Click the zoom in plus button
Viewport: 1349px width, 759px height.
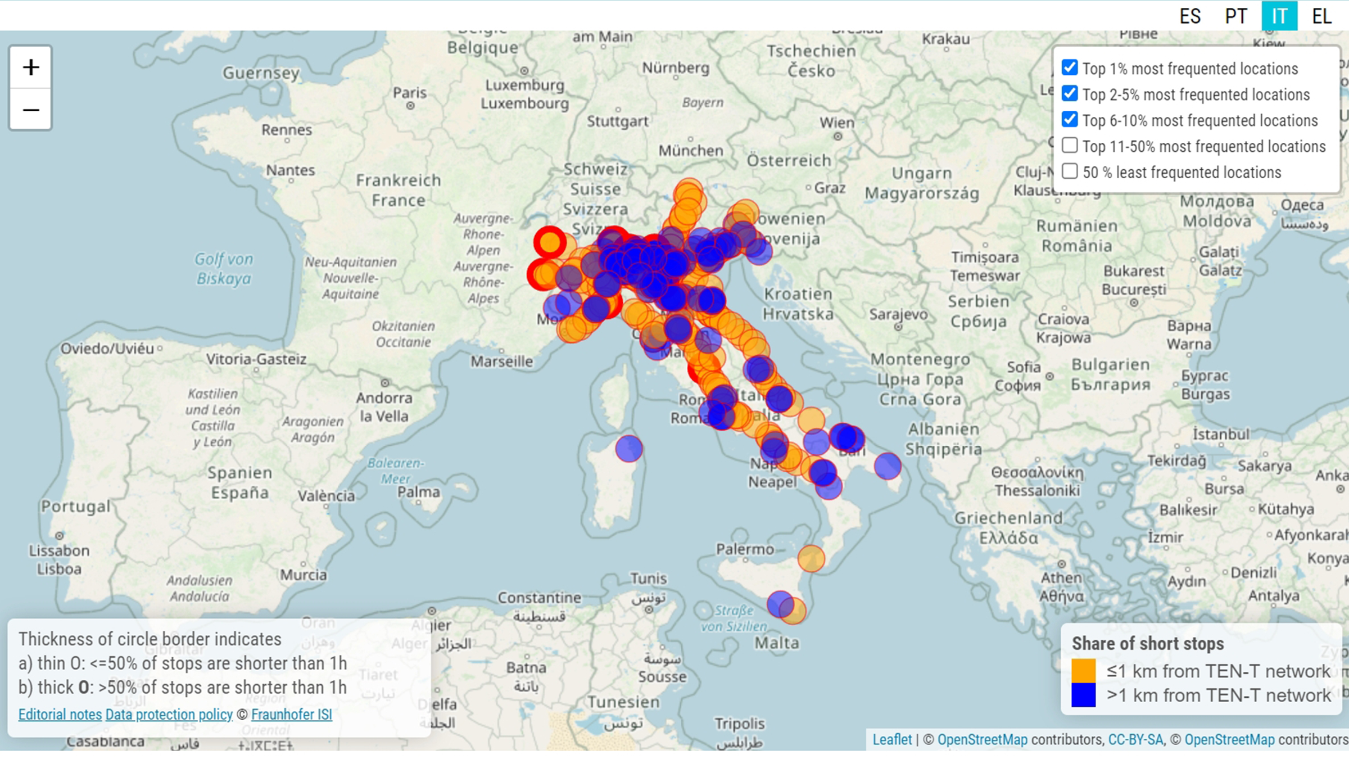(31, 67)
